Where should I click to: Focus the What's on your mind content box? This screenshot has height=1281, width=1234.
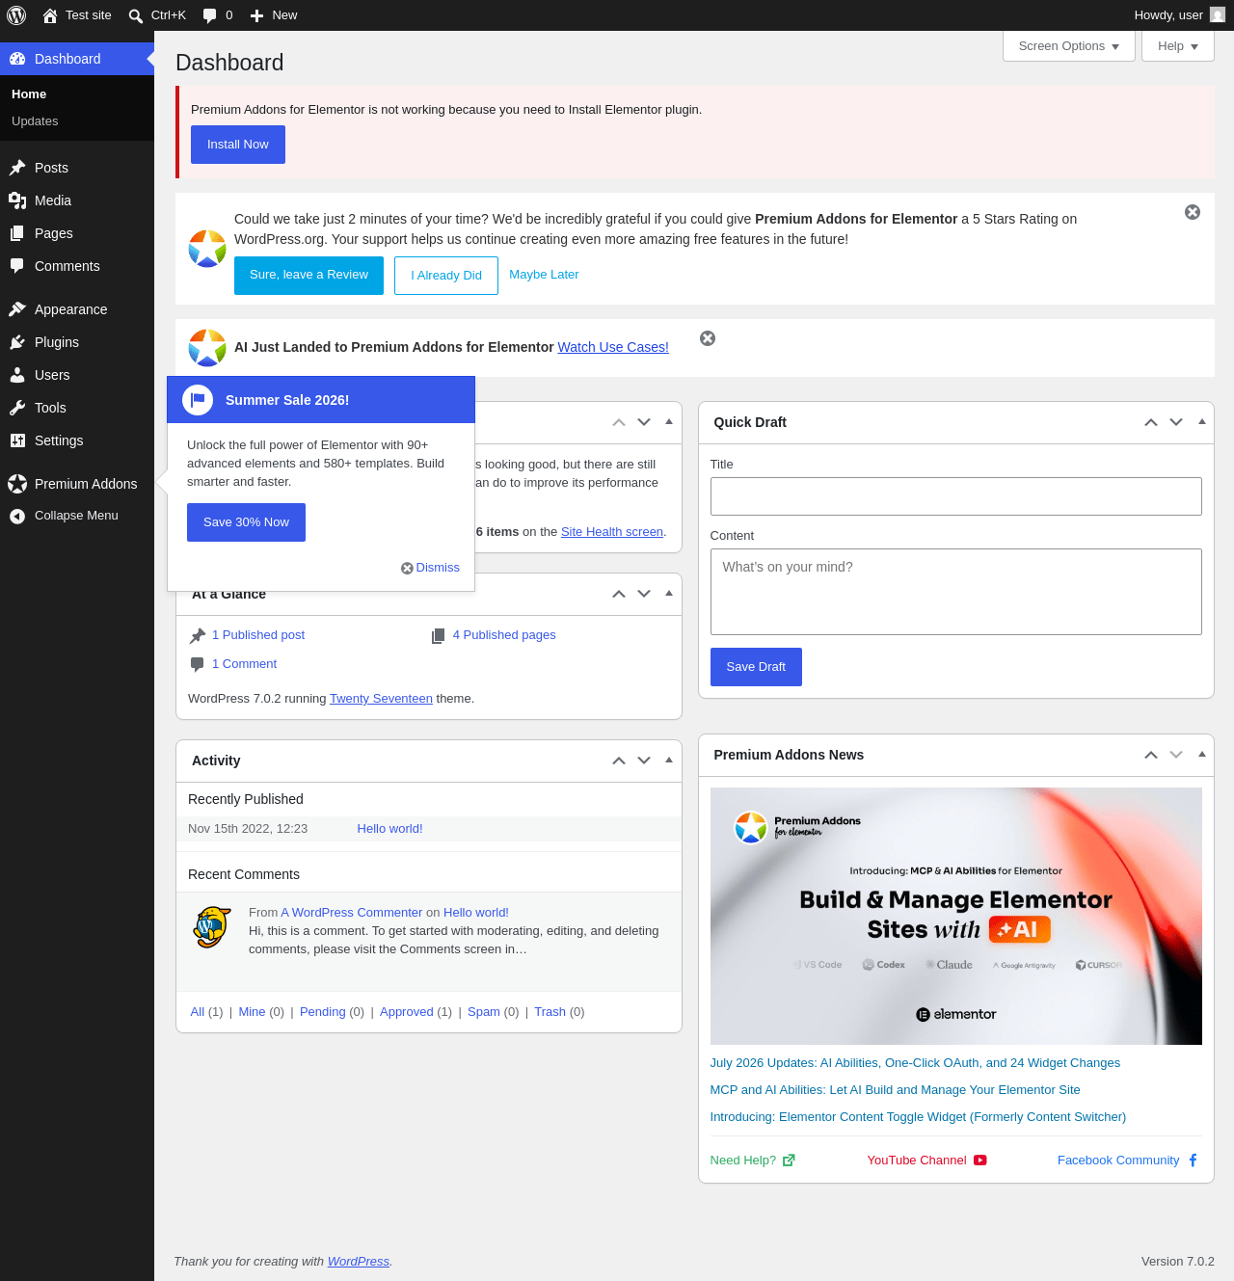(x=956, y=592)
